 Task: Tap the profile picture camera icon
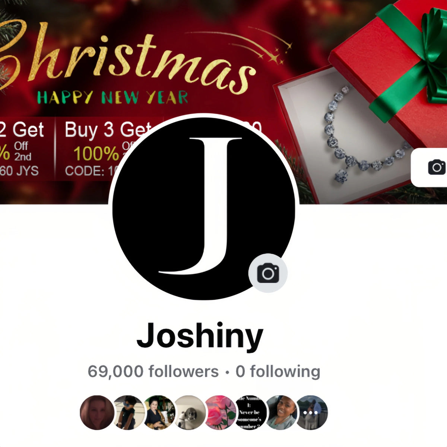tap(268, 273)
